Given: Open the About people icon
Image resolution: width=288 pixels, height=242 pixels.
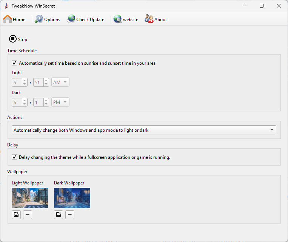Looking at the screenshot, I should pyautogui.click(x=149, y=19).
